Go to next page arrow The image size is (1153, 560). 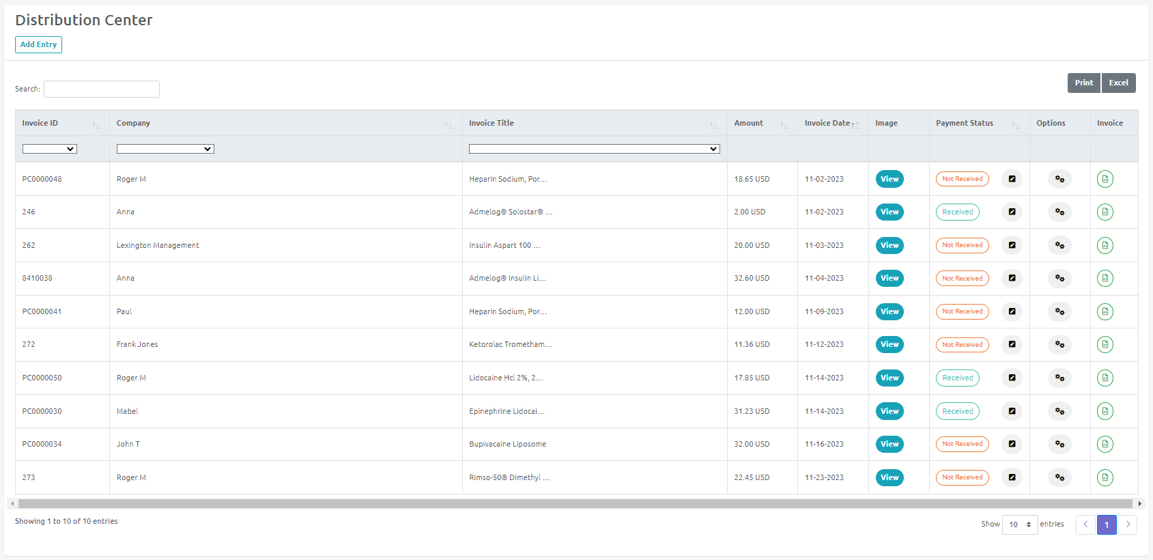click(x=1128, y=524)
